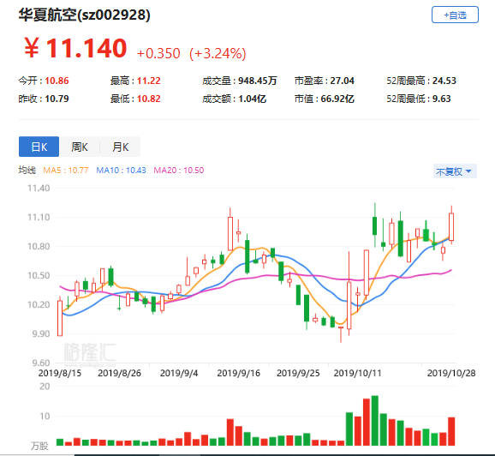Click the 成交量 value 948.45万

(x=258, y=81)
